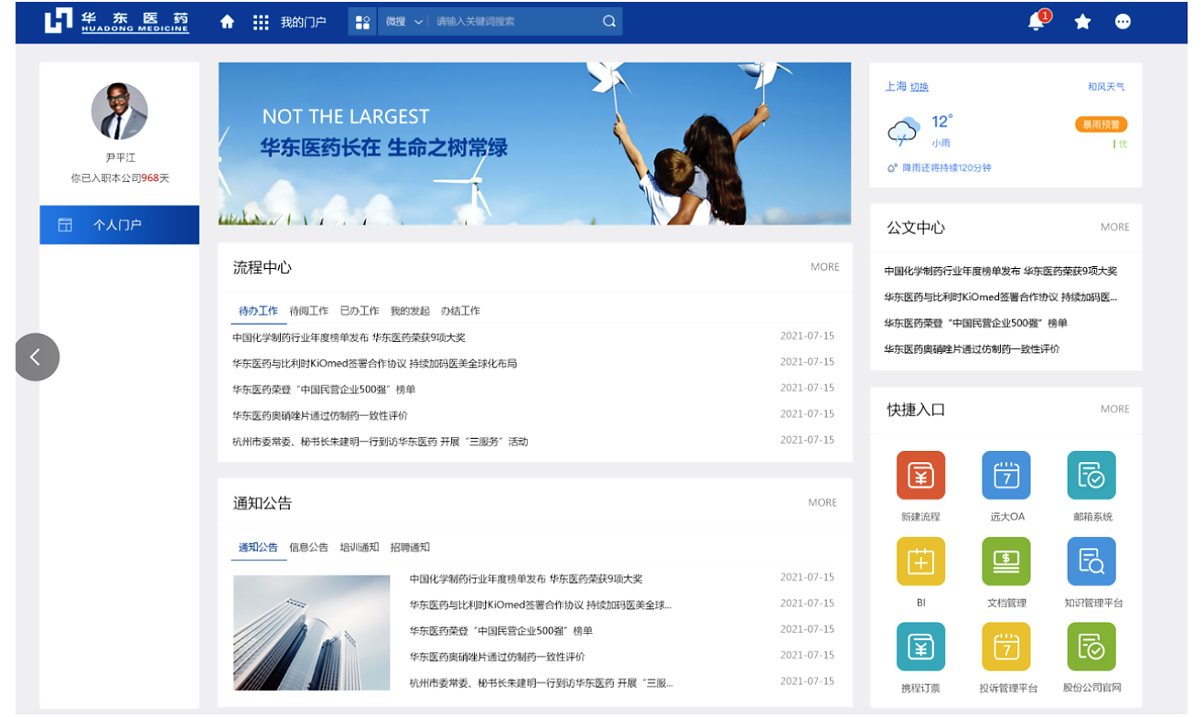
Task: Switch to 已办工作 tab
Action: [359, 311]
